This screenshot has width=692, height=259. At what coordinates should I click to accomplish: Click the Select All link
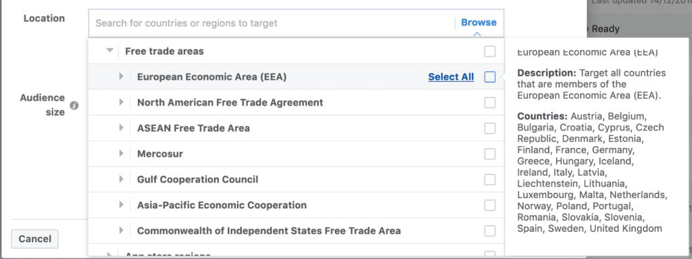point(451,77)
